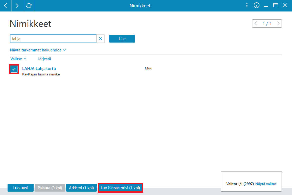Open the three-dot more options menu
292x195 pixels.
point(247,5)
